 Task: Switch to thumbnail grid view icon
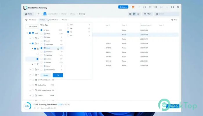tap(130, 14)
